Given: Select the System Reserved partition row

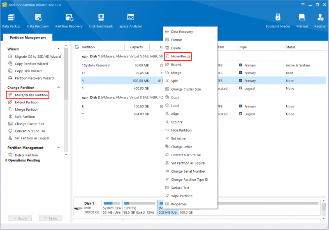Looking at the screenshot, I should click(203, 65).
